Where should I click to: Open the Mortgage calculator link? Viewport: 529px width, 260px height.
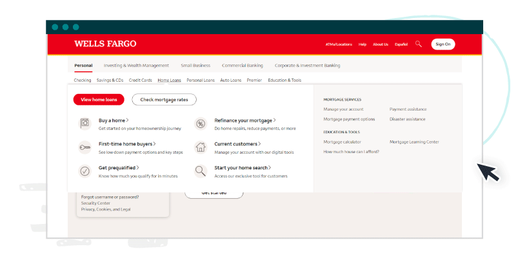(342, 142)
